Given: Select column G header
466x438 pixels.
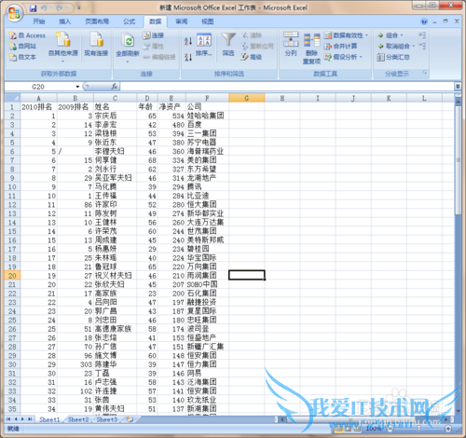Looking at the screenshot, I should tap(247, 98).
